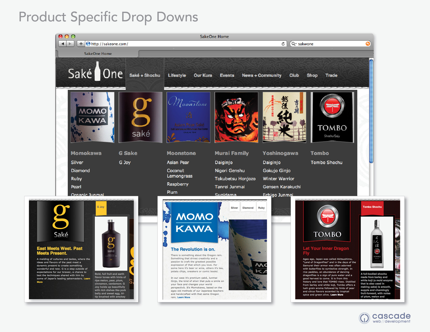Reload the page using the refresh icon
The image size is (430, 332).
click(x=283, y=44)
